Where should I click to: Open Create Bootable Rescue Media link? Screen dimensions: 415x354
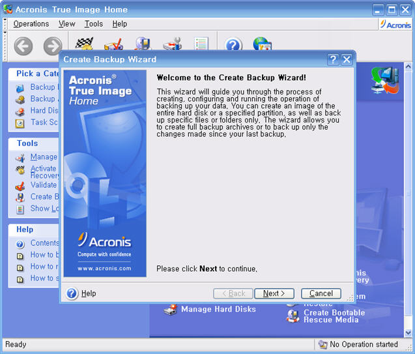click(x=334, y=316)
